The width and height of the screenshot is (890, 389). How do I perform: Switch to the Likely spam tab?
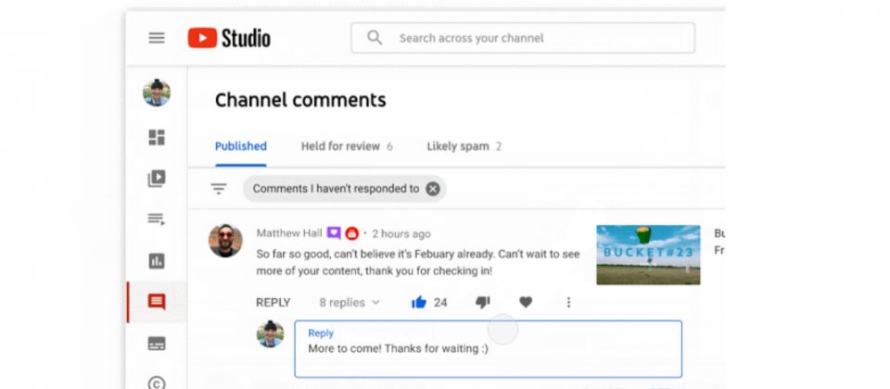coord(464,146)
